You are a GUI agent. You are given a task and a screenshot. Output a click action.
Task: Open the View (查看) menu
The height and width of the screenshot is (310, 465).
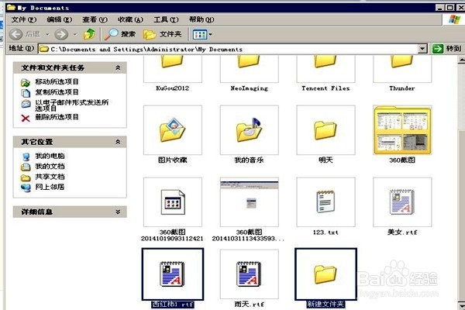95,19
